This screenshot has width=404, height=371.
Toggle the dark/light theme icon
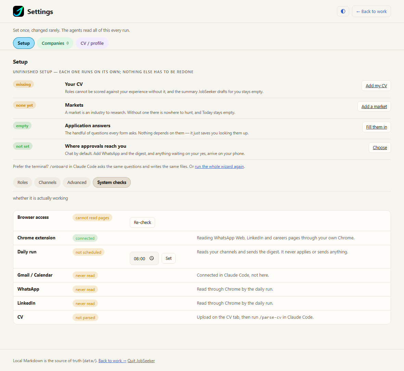coord(343,11)
